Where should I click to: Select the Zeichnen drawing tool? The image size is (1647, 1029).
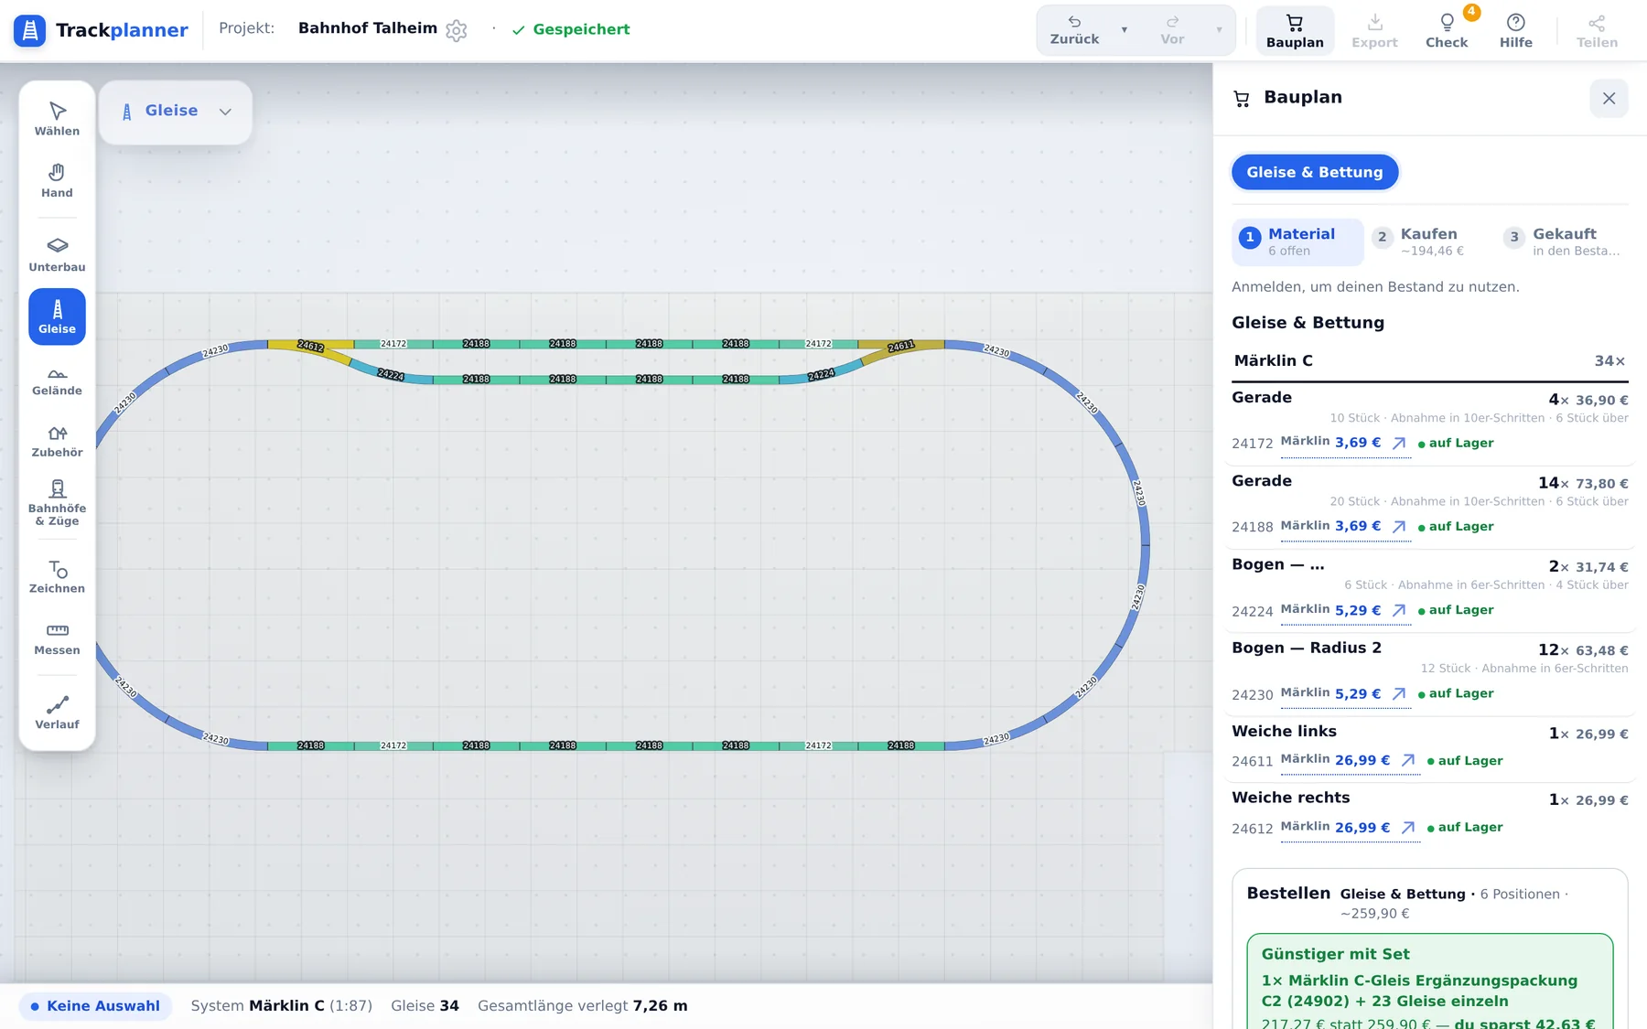[57, 576]
